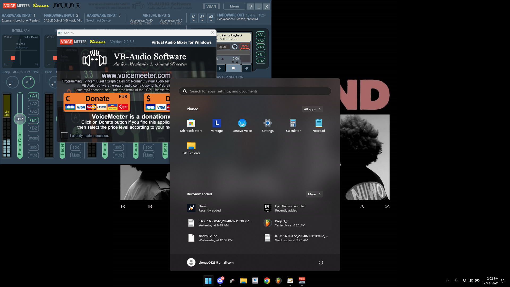The image size is (510, 287).
Task: Launch Calculator from the Start menu
Action: coord(293,126)
